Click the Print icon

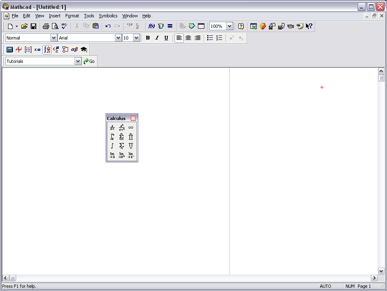[46, 26]
